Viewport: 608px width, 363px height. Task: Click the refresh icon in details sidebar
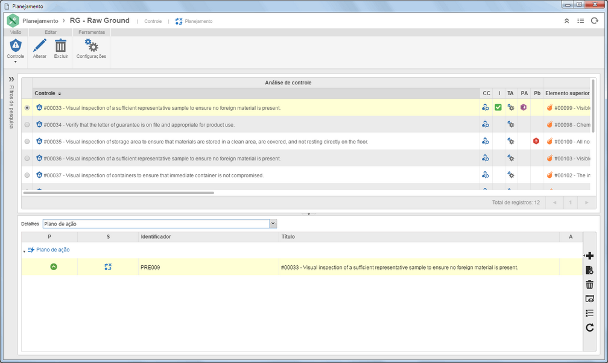coord(589,327)
